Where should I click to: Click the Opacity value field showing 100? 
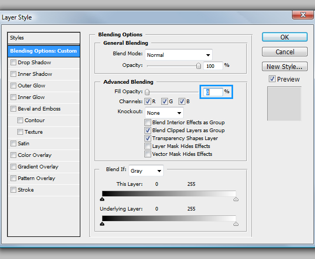[213, 66]
